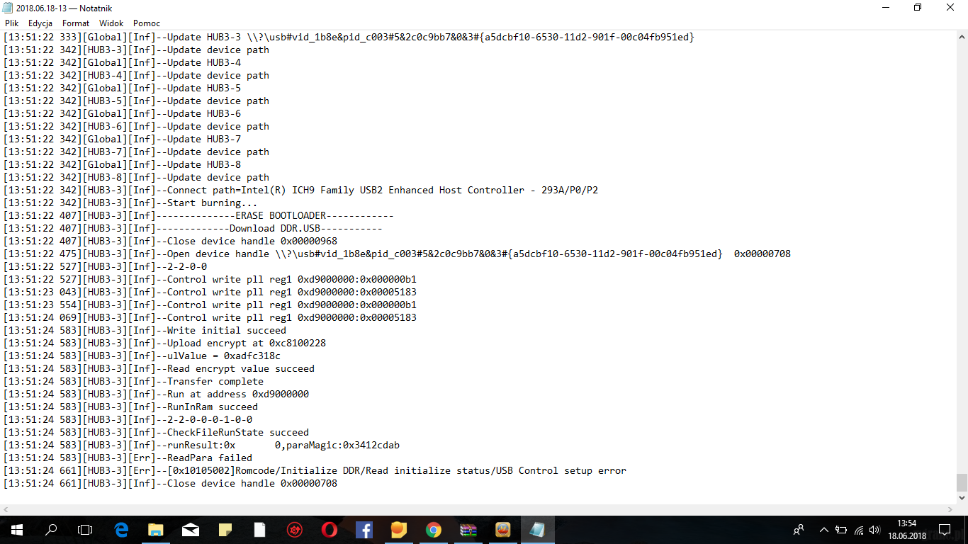Open the Edycja menu
The image size is (968, 544).
pos(40,23)
